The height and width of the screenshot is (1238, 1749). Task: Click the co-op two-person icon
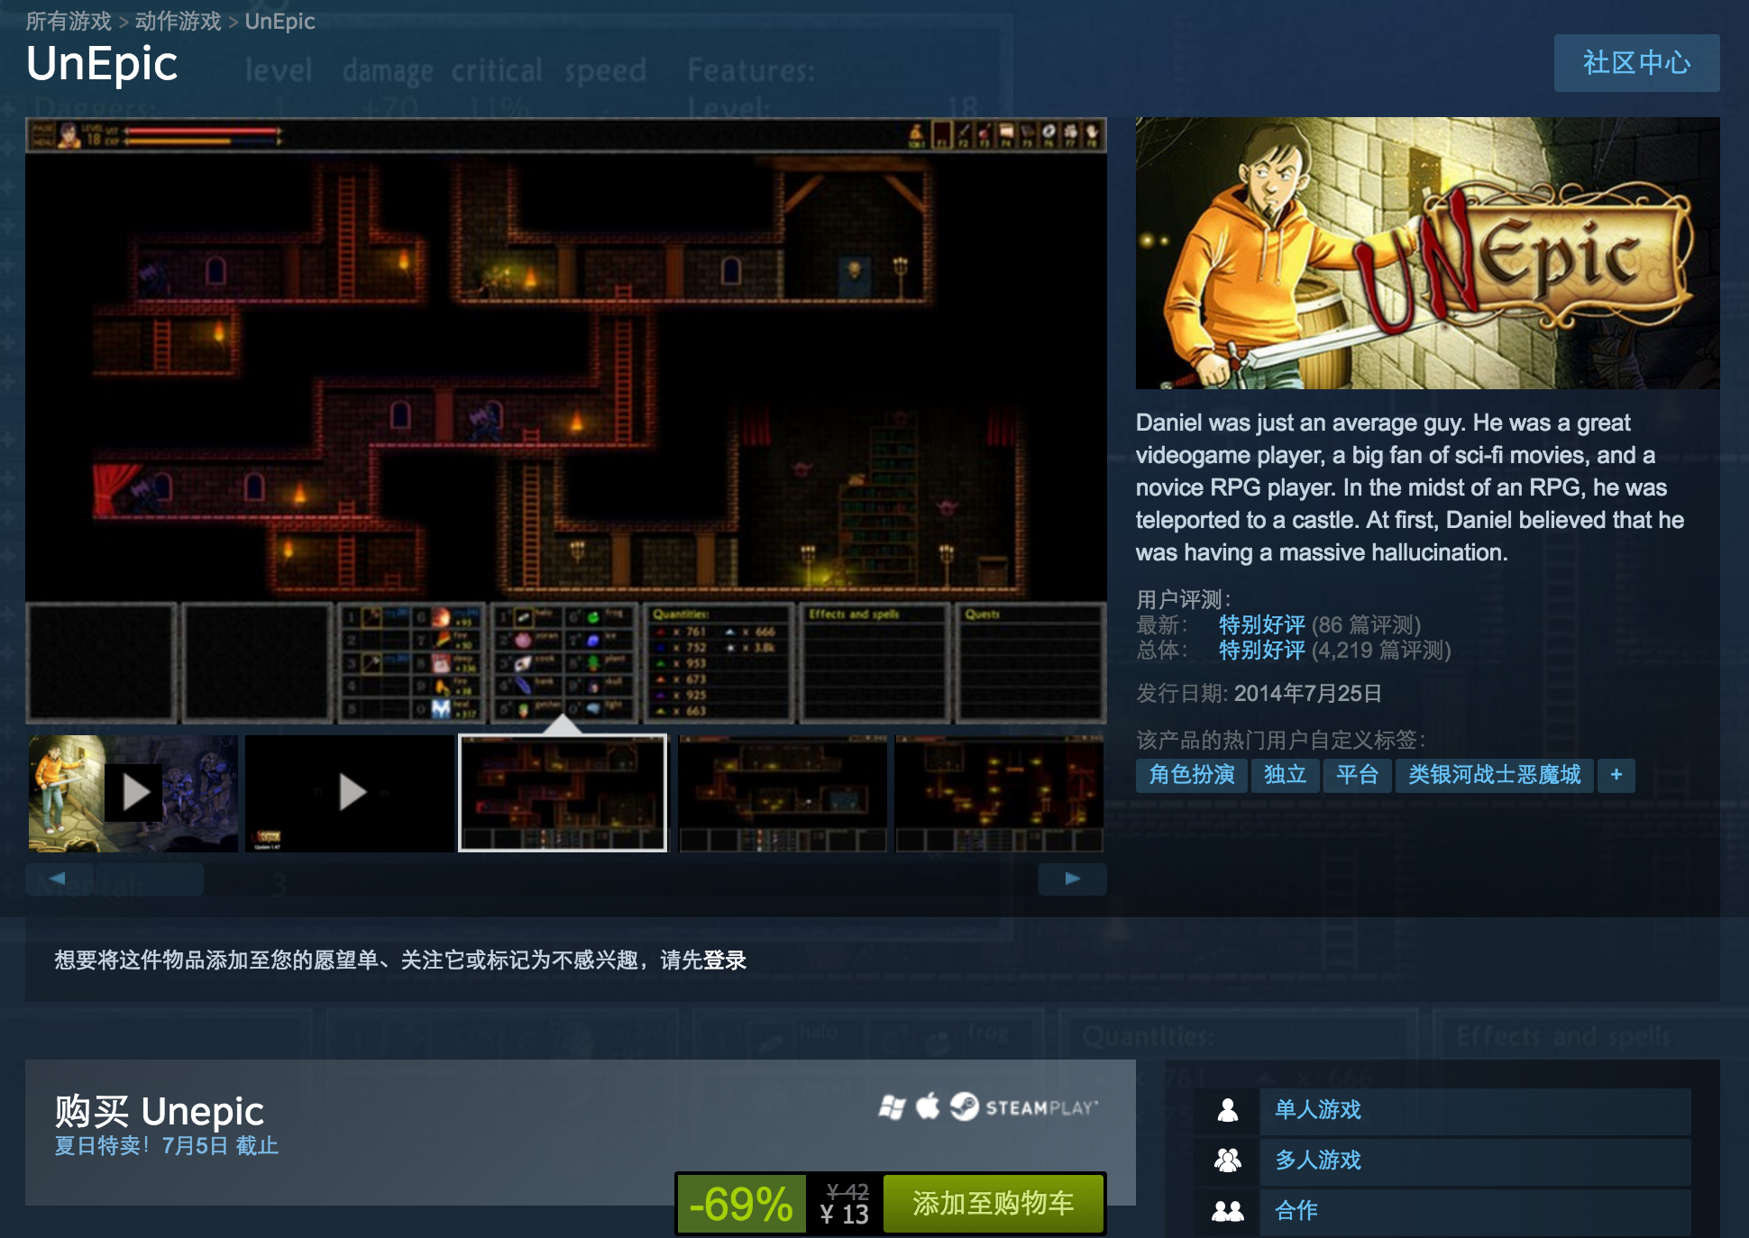1227,1211
